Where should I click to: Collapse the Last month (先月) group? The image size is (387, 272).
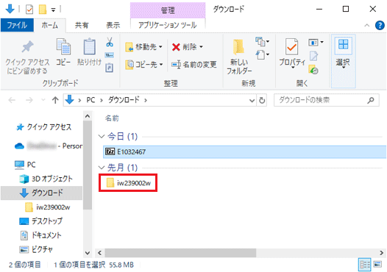tap(102, 168)
